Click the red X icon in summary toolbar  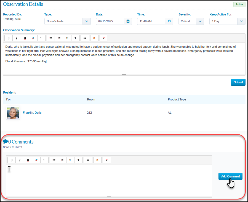[94, 38]
